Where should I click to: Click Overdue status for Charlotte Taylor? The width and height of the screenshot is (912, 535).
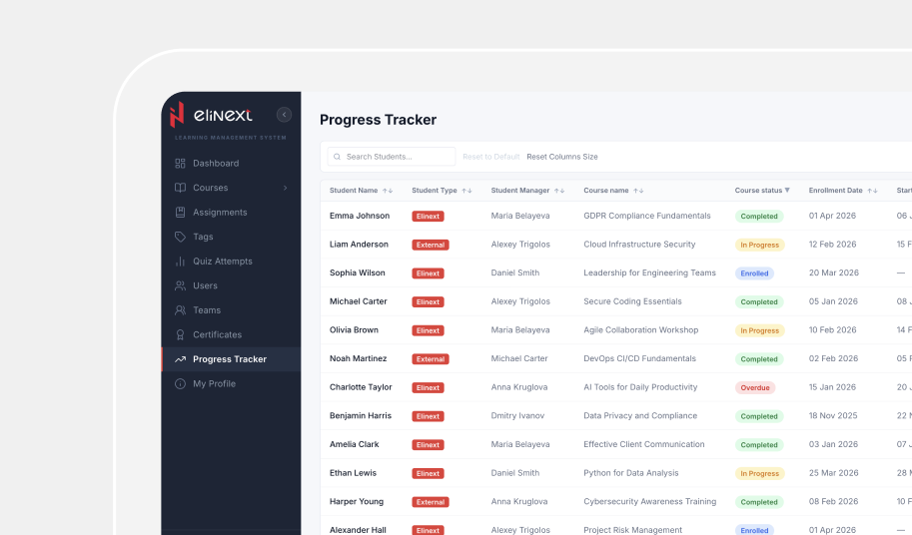(x=755, y=387)
